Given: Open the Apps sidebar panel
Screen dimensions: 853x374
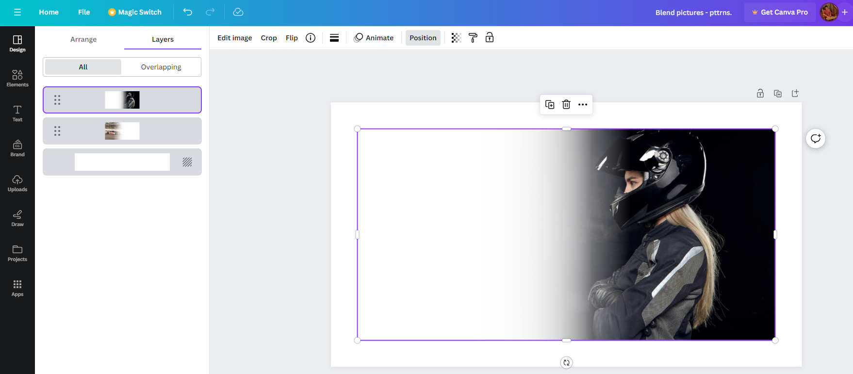Looking at the screenshot, I should (17, 288).
